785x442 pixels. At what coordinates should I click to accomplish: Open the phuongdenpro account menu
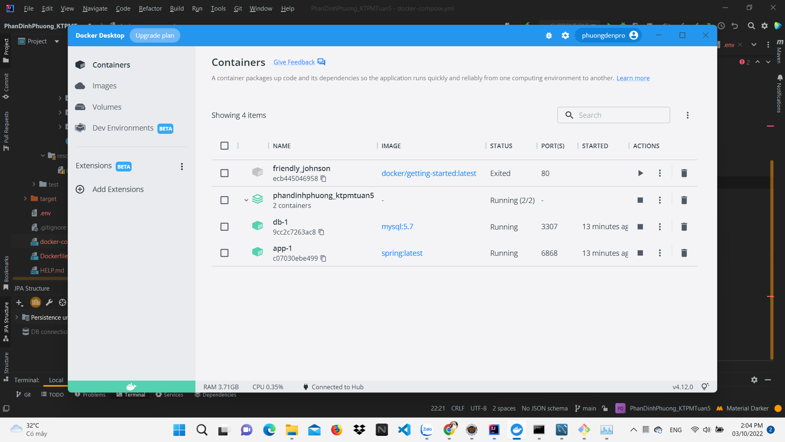tap(608, 35)
